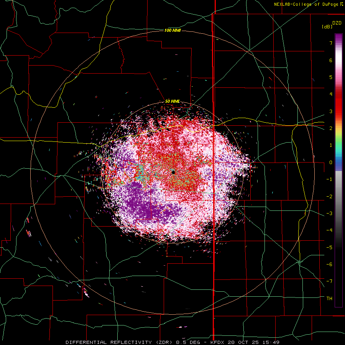Click the DZD legend title
This screenshot has width=345, height=345.
[x=337, y=23]
